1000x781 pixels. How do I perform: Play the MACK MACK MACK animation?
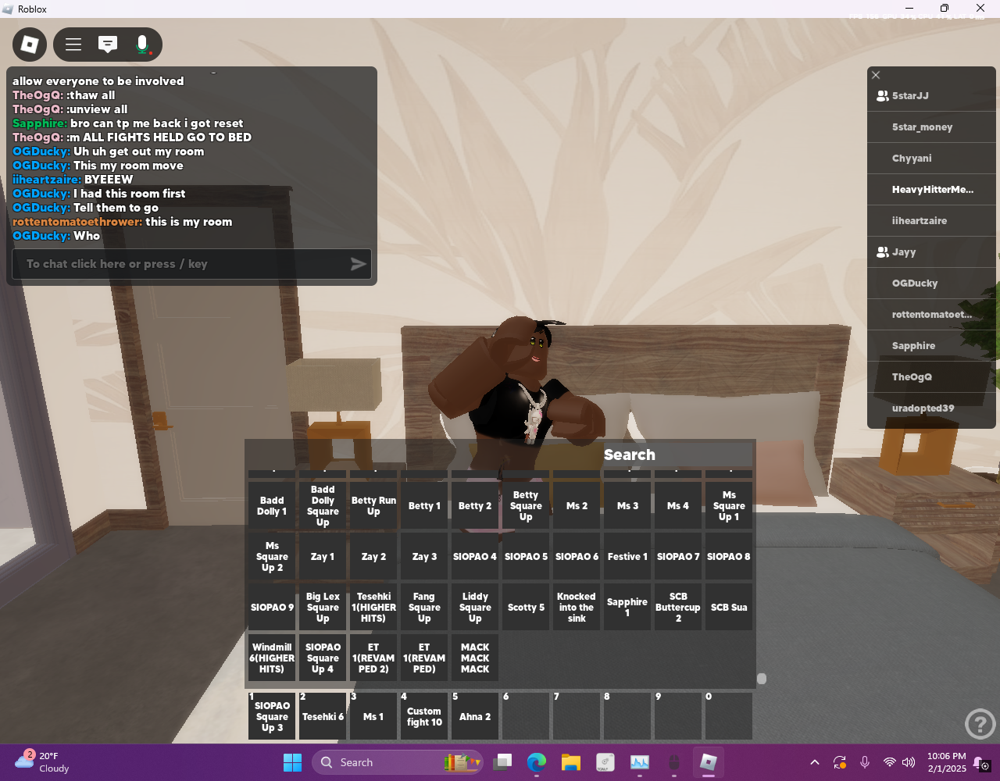tap(475, 658)
